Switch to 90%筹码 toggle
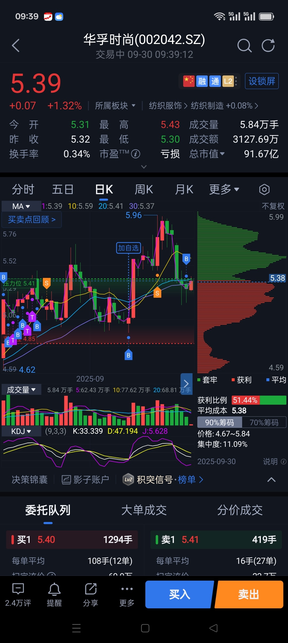The height and width of the screenshot is (643, 288). tap(219, 422)
